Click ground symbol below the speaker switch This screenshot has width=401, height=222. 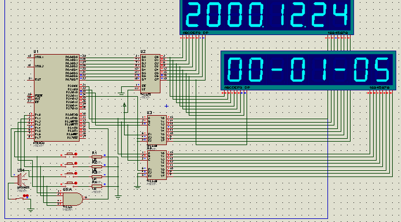point(31,210)
